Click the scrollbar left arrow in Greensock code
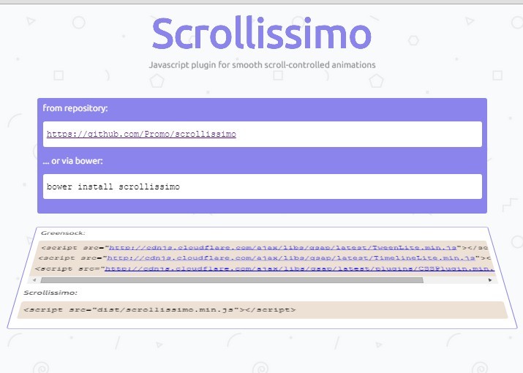The image size is (523, 373). pyautogui.click(x=36, y=279)
